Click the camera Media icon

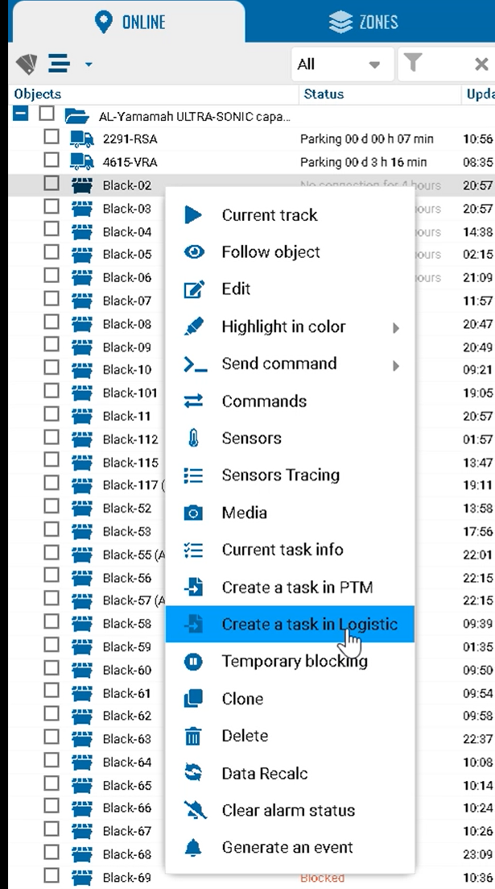[193, 513]
